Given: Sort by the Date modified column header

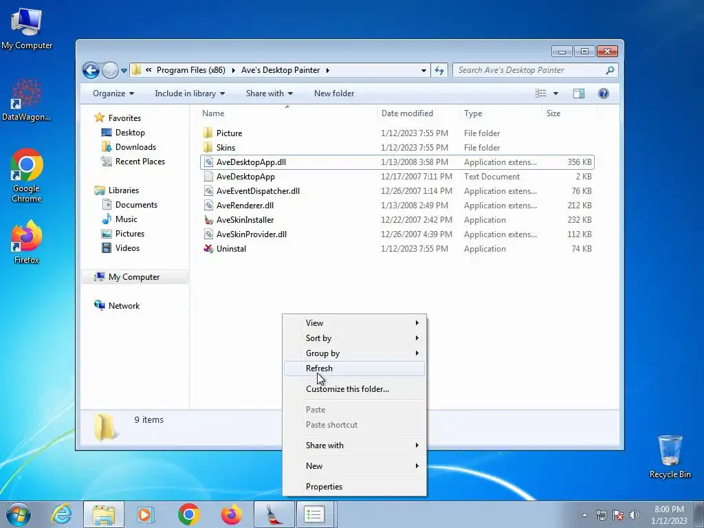Looking at the screenshot, I should (x=407, y=113).
